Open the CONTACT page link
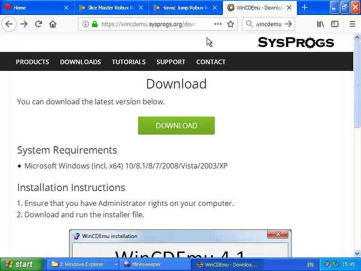Screen dimensions: 361x271 (211, 62)
